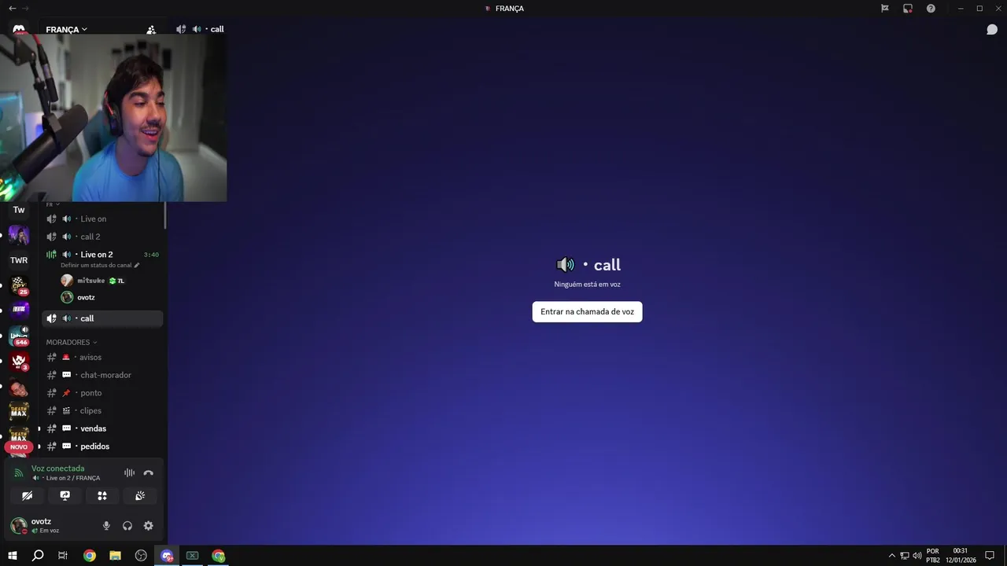1007x566 pixels.
Task: Open the server with badge 25
Action: [x=19, y=286]
